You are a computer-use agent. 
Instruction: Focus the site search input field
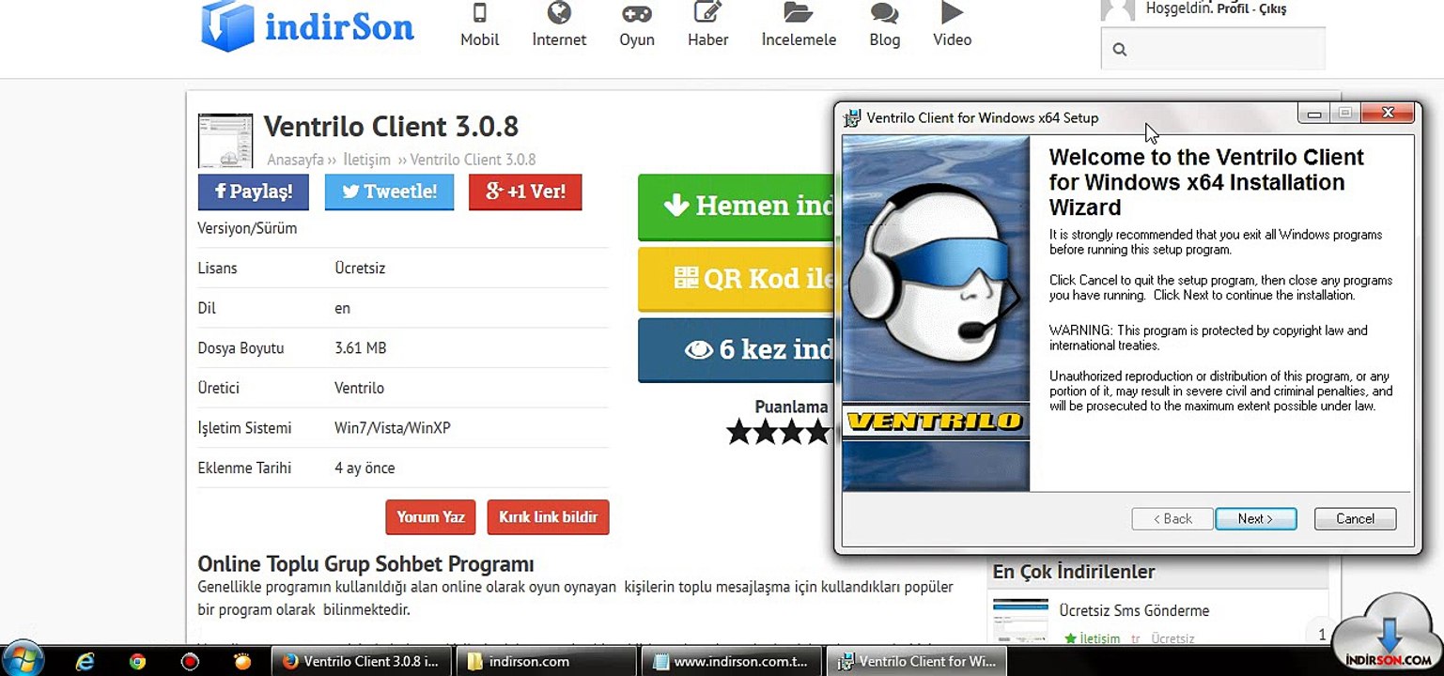1213,49
